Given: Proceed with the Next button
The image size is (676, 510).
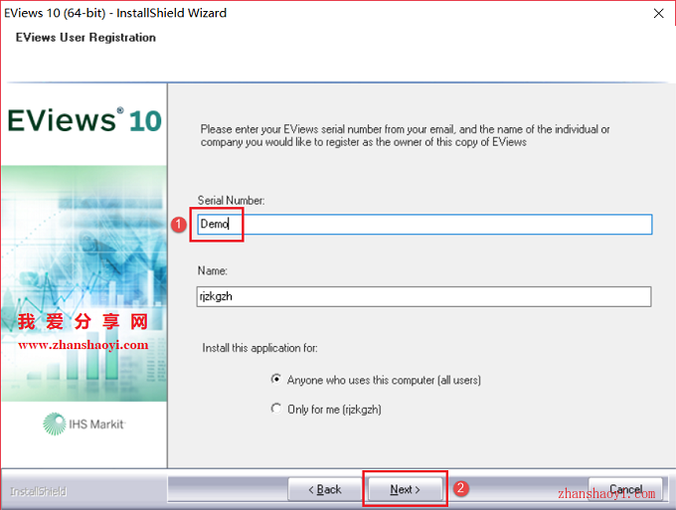Looking at the screenshot, I should pos(406,489).
